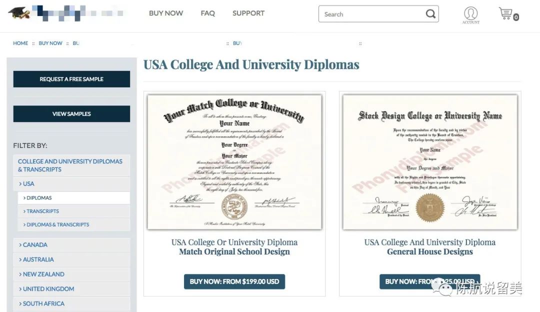
Task: Open the Match Original School diploma thumbnail
Action: [x=234, y=162]
